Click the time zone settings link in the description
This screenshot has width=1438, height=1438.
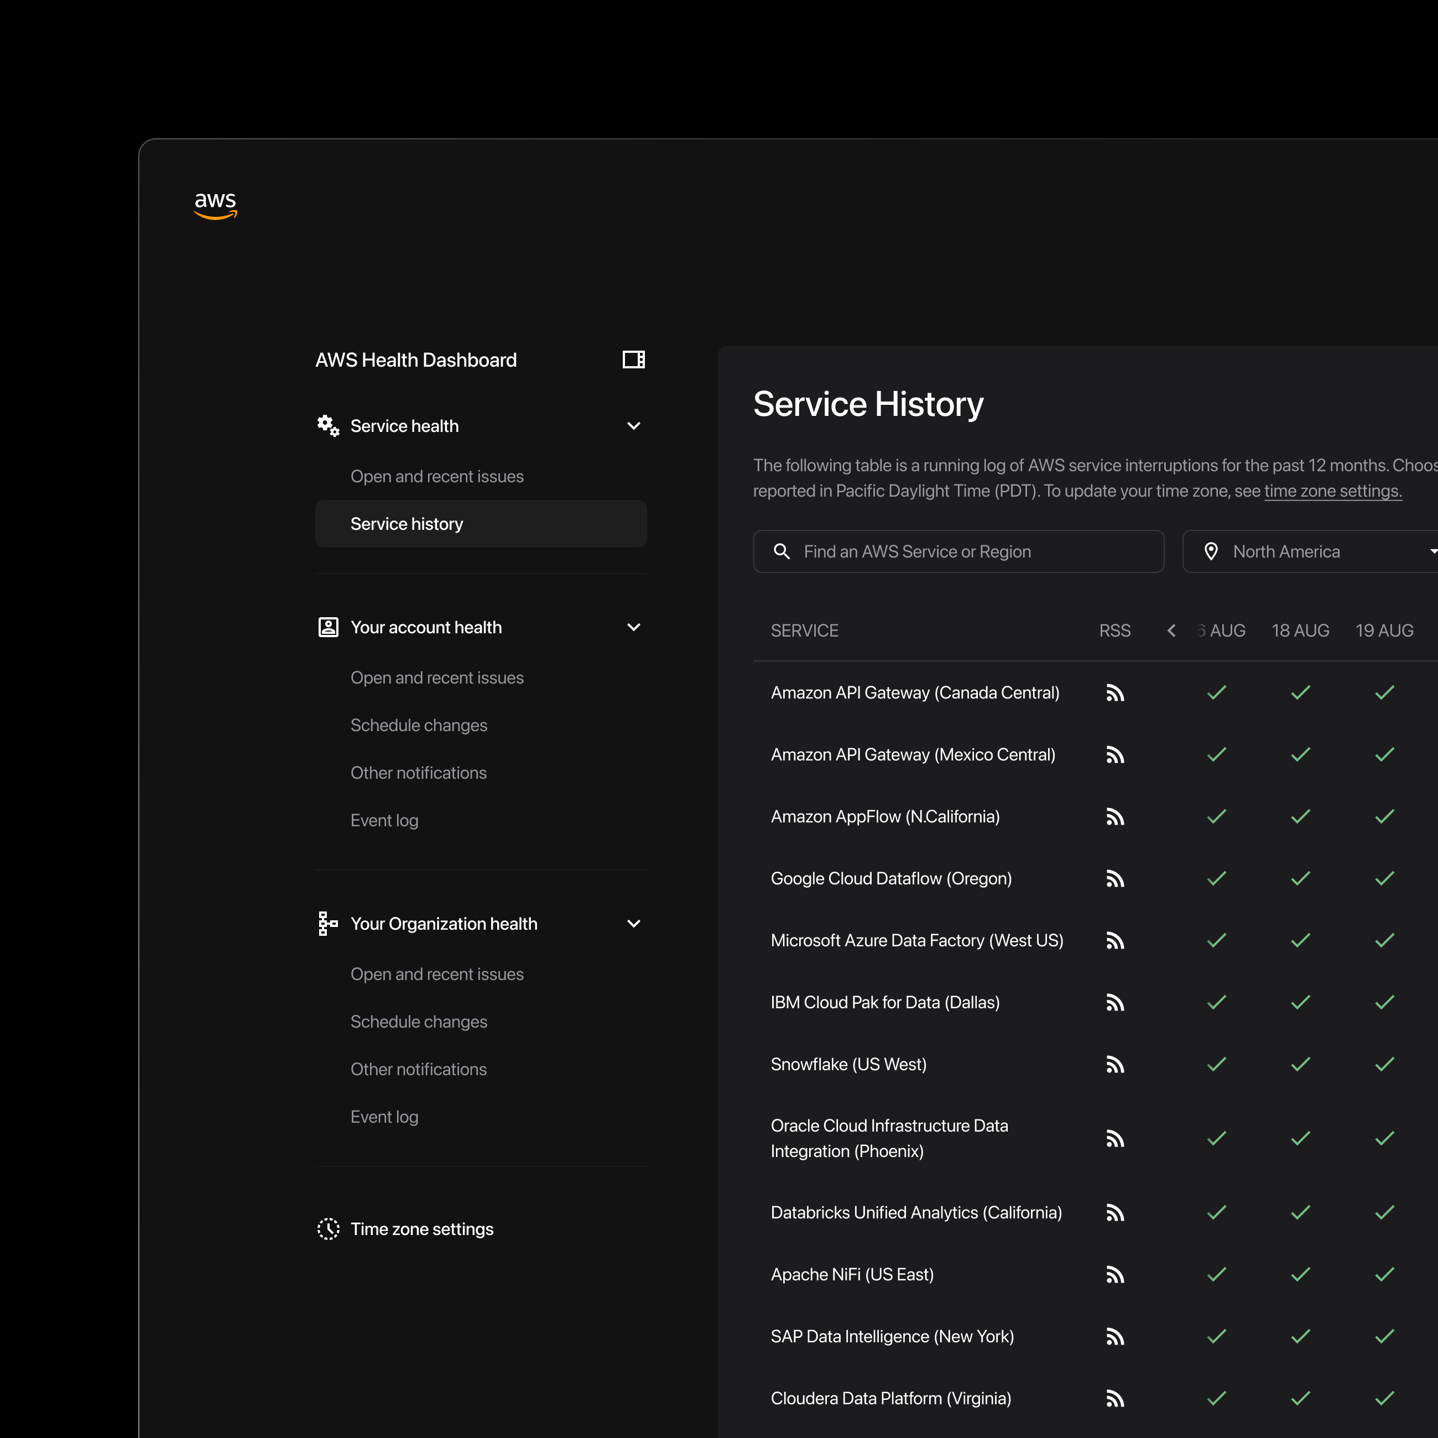point(1332,491)
